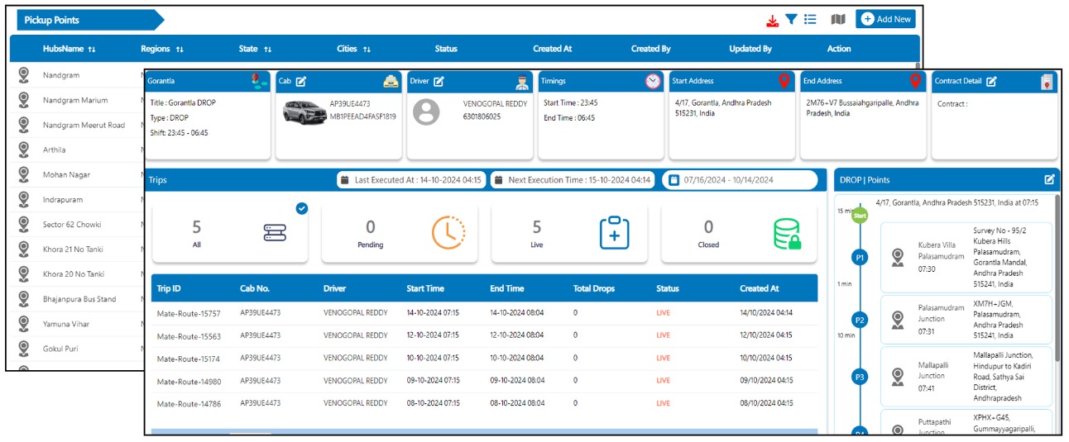Click the Add New button

click(x=885, y=19)
